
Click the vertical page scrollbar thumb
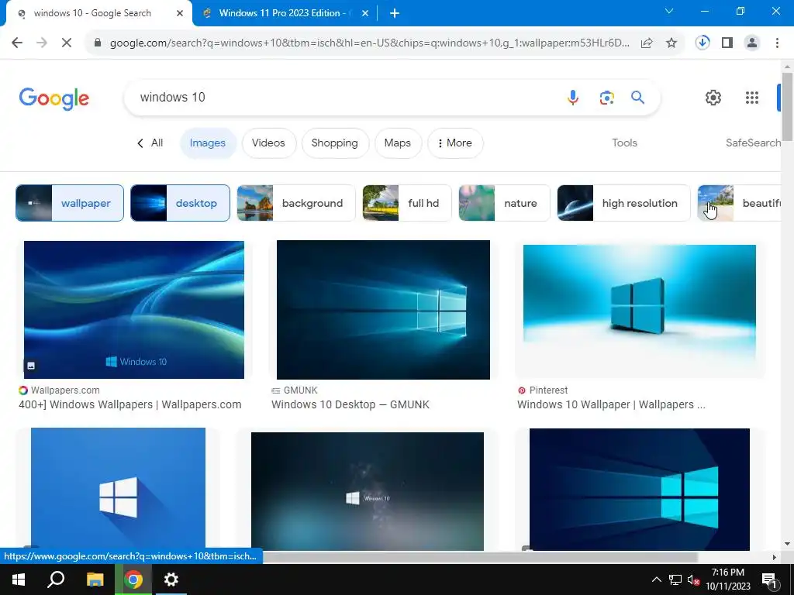coord(787,107)
